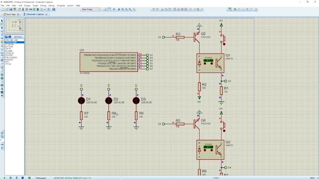Open the Debug menu
319x180 pixels.
click(43, 6)
